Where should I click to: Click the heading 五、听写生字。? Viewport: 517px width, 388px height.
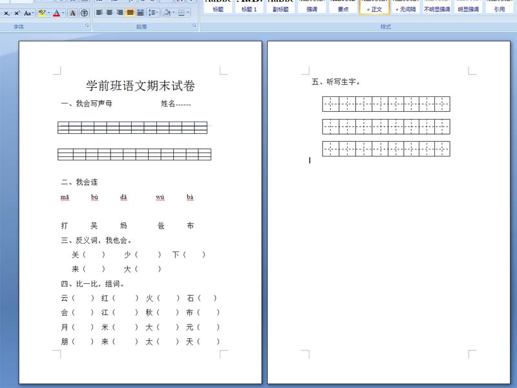click(336, 82)
